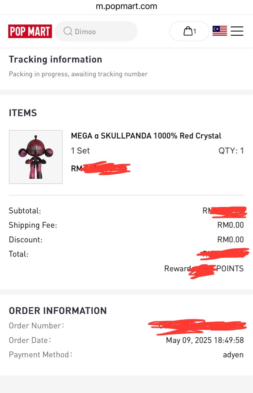The height and width of the screenshot is (393, 253).
Task: Tap the bag icon inside the cart button
Action: click(x=187, y=31)
